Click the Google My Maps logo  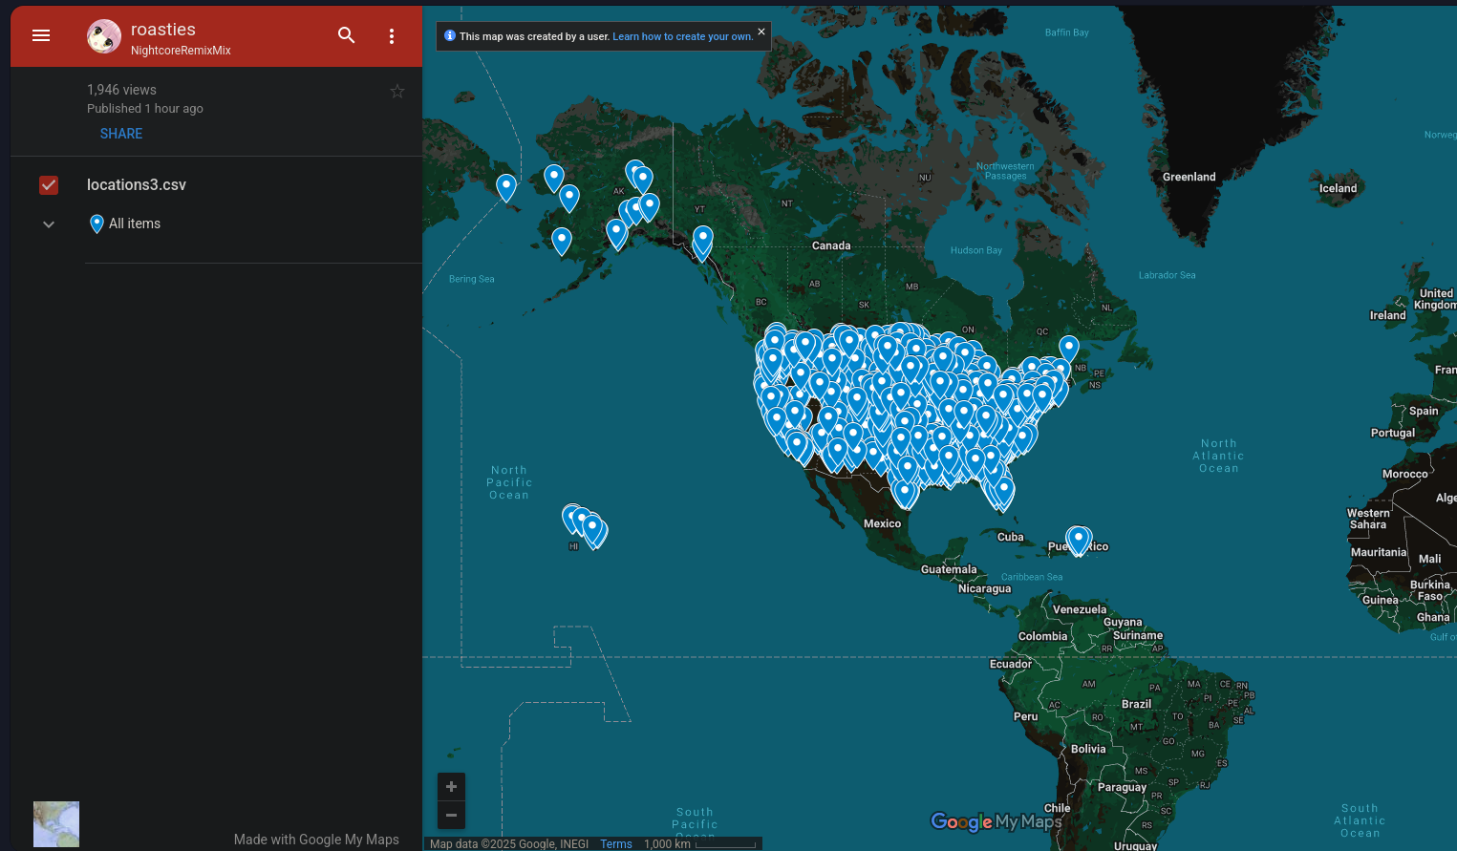(996, 821)
